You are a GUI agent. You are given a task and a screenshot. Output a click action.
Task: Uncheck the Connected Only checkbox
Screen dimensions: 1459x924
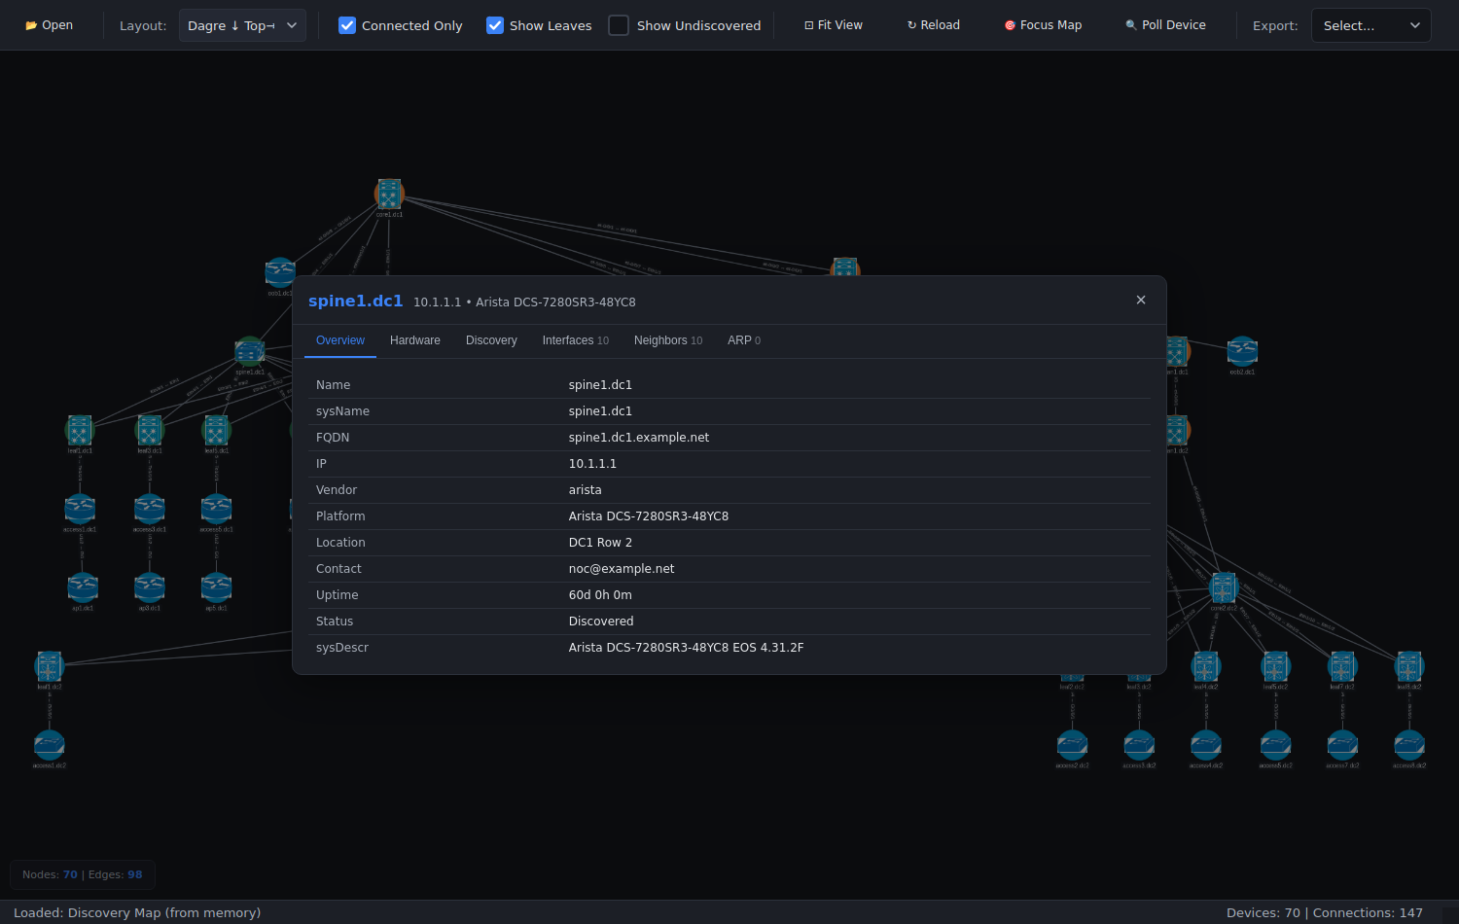click(347, 25)
